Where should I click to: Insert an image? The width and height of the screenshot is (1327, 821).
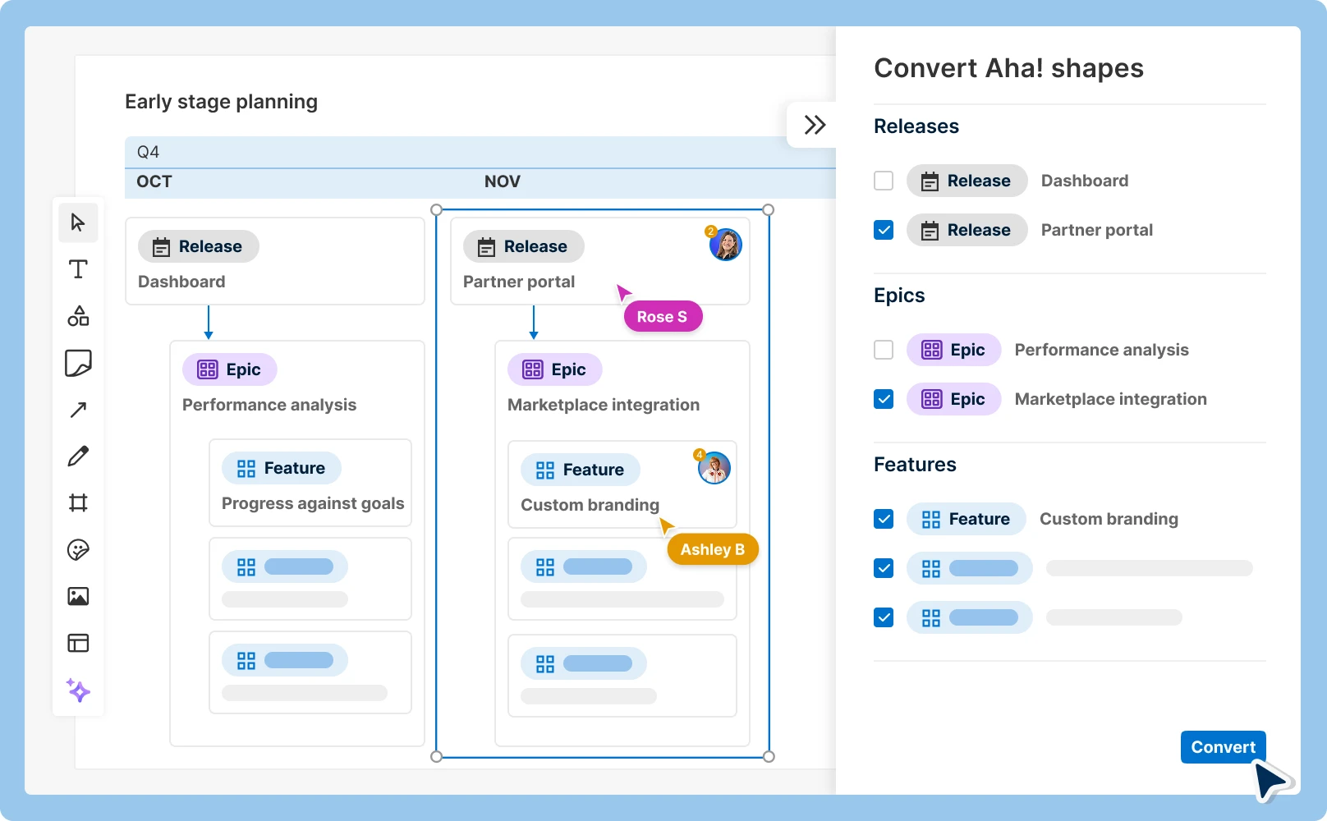78,597
